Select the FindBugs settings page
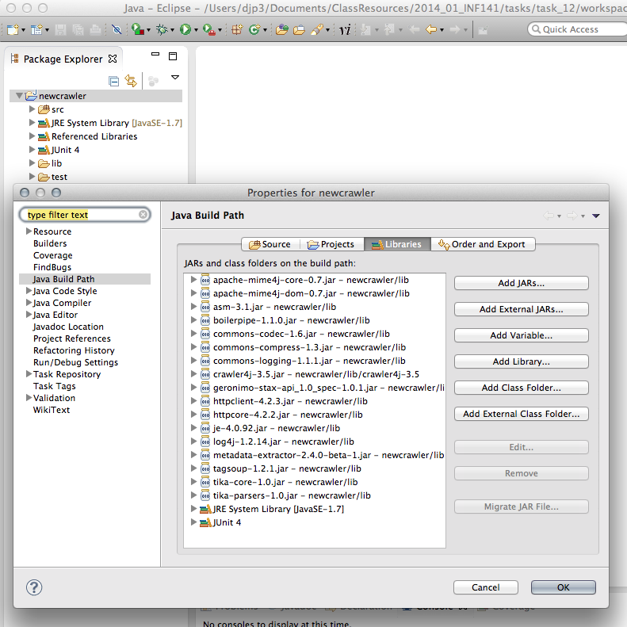Screen dimensions: 627x627 click(x=52, y=267)
